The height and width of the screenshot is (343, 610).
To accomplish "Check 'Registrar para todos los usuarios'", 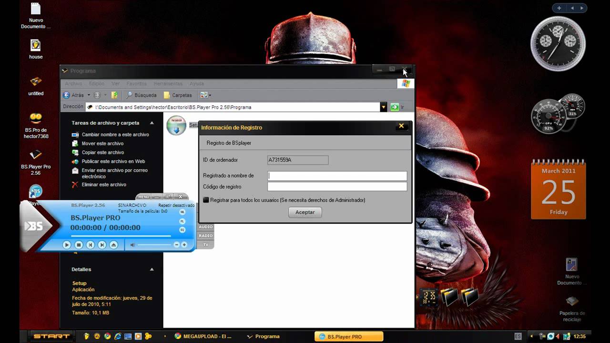I will click(206, 200).
